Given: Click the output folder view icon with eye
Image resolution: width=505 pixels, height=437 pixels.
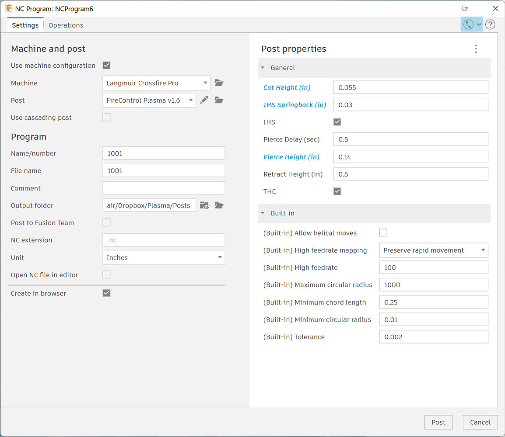Looking at the screenshot, I should point(204,205).
